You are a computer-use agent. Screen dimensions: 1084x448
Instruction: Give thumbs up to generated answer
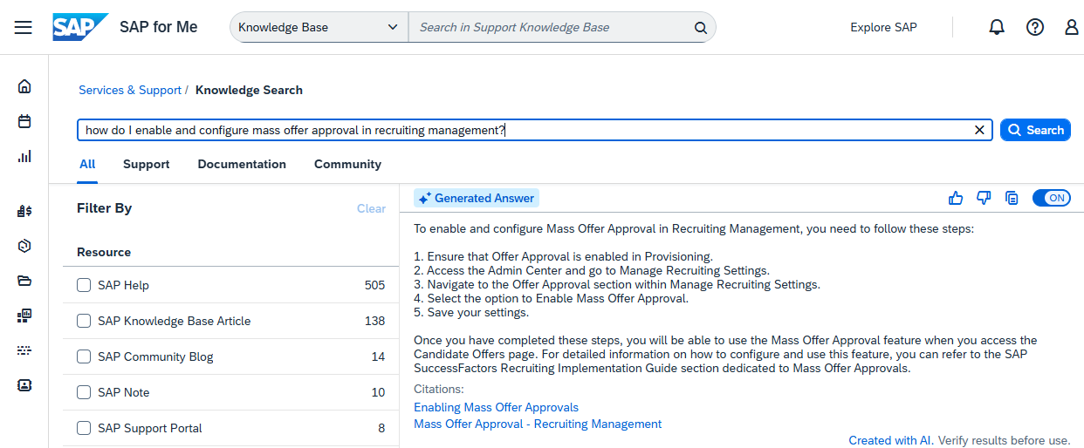pos(955,198)
